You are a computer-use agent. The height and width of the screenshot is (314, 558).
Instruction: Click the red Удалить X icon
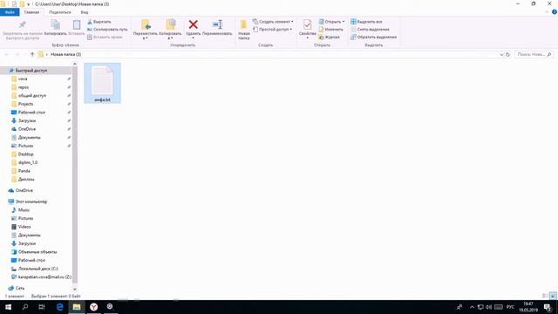[194, 24]
